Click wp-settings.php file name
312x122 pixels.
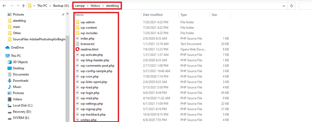point(92,104)
